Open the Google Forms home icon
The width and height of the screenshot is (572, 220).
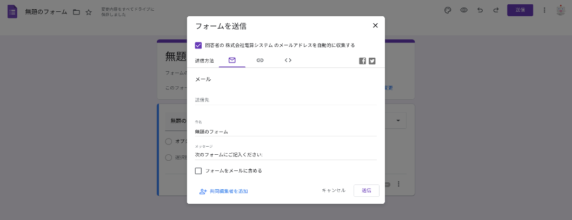tap(12, 12)
